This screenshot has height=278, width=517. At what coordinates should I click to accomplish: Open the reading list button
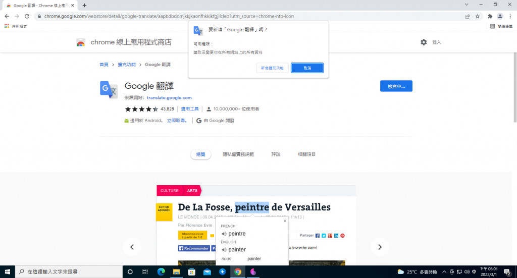tap(501, 26)
